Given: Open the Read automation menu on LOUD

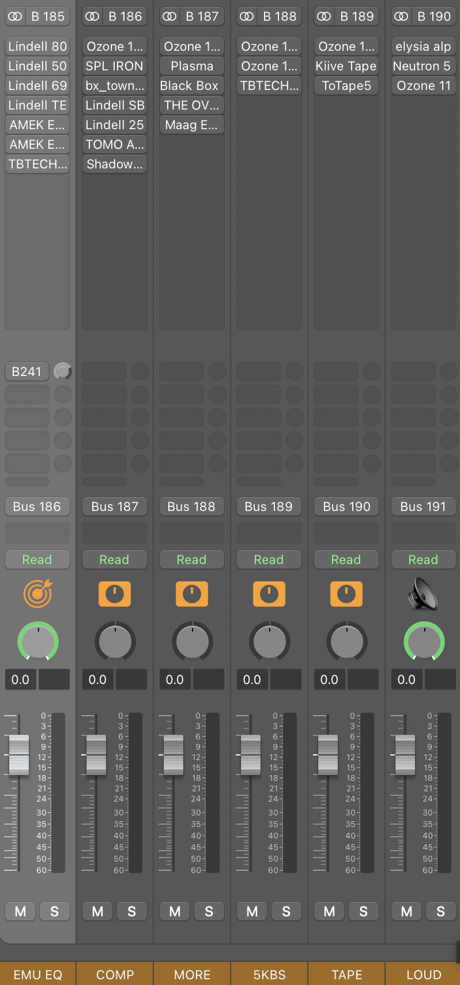Looking at the screenshot, I should click(424, 559).
